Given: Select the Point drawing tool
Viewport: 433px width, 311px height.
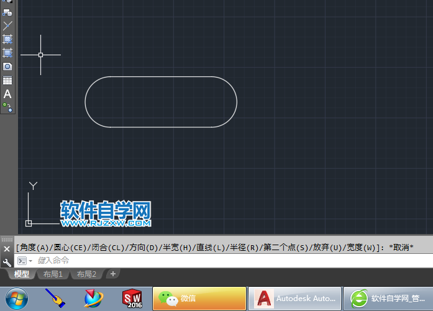Looking at the screenshot, I should (7, 25).
